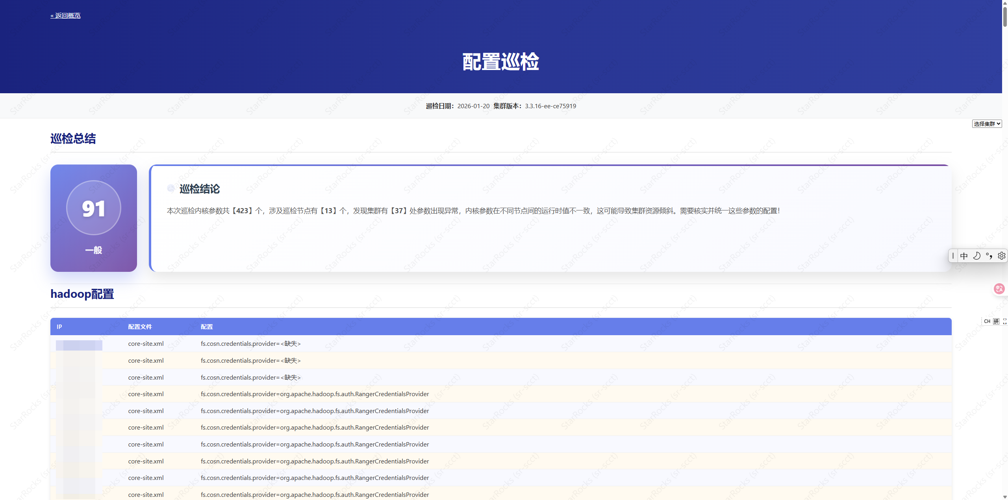Click the first core-site.xml table row
The width and height of the screenshot is (1008, 500).
coord(146,344)
